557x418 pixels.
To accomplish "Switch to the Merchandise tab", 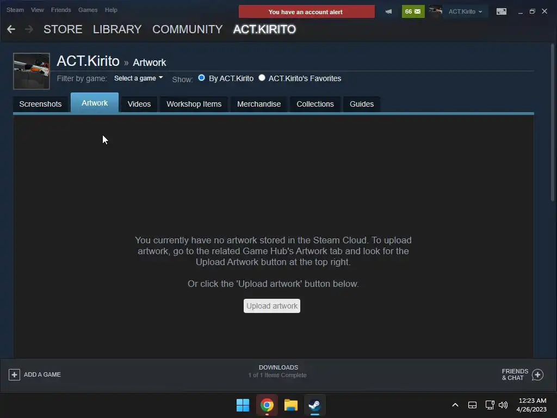I will (259, 104).
